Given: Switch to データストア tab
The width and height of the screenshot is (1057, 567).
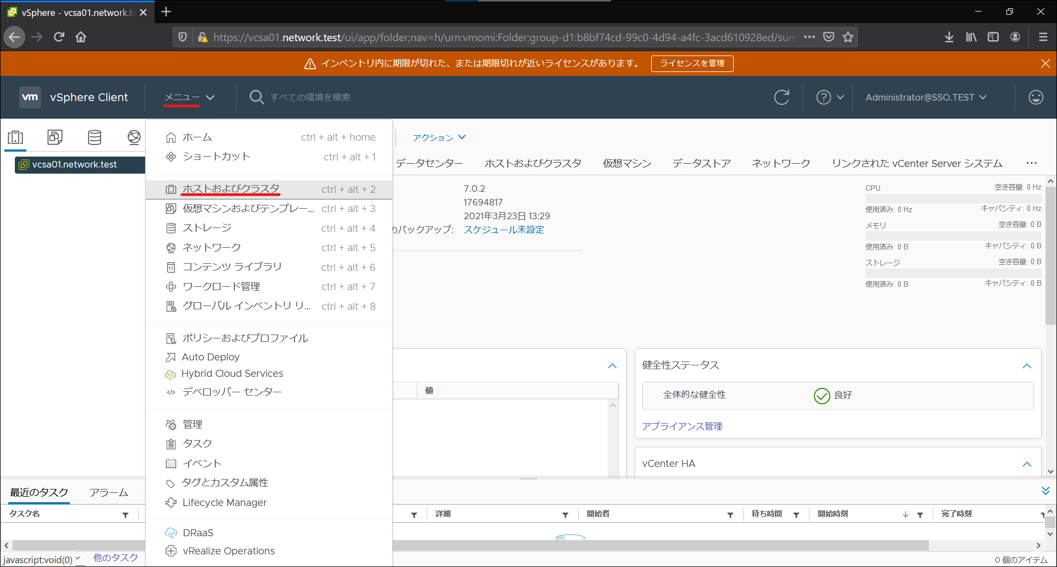Looking at the screenshot, I should (x=701, y=163).
